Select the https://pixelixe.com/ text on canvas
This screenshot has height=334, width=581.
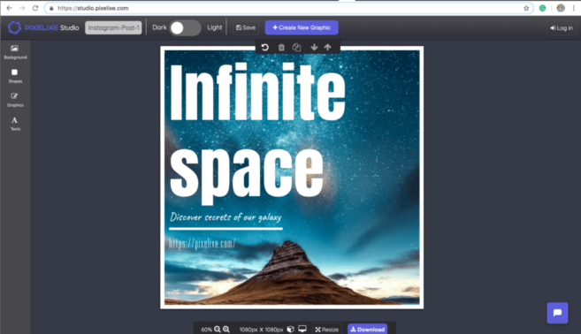(x=202, y=243)
